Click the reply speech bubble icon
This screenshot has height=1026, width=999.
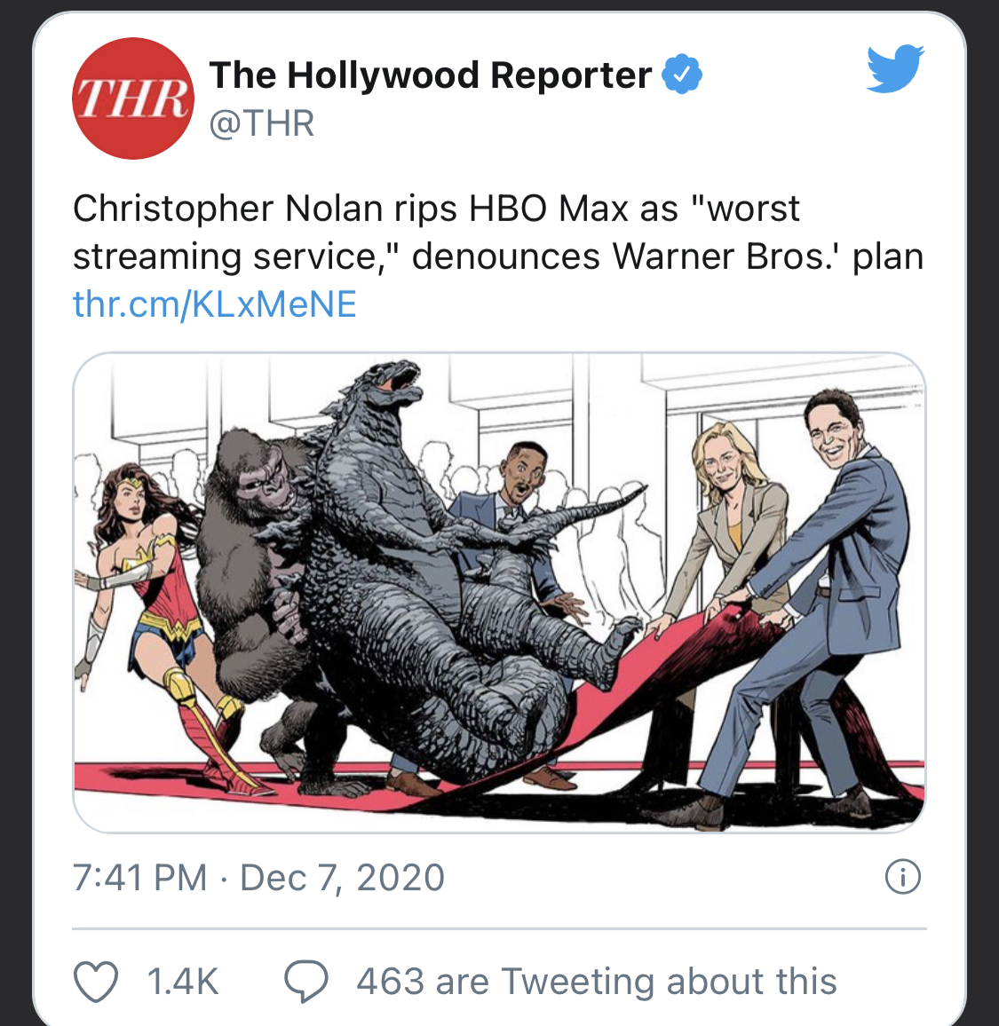306,982
